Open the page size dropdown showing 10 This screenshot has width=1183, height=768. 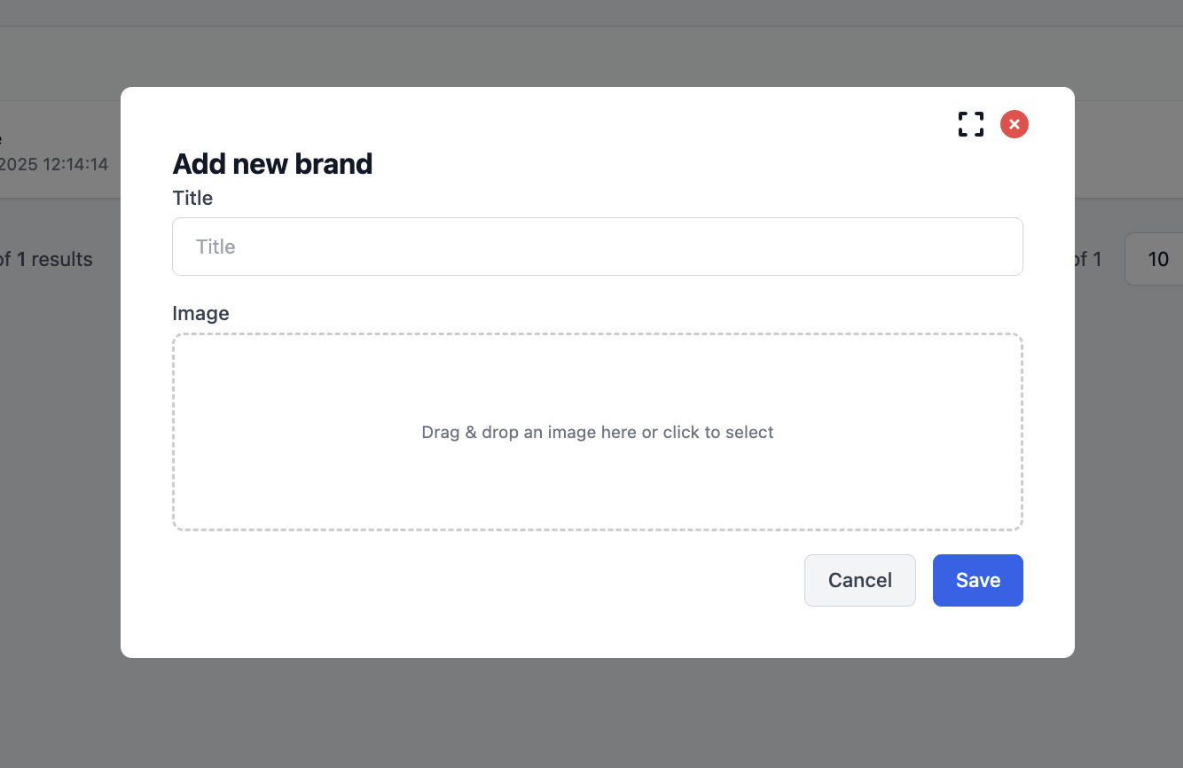click(1156, 259)
